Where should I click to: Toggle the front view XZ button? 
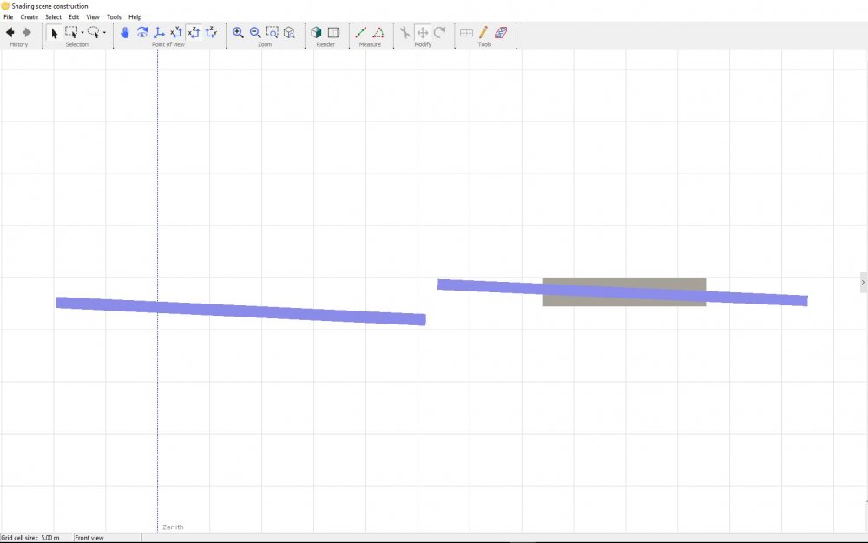point(194,33)
